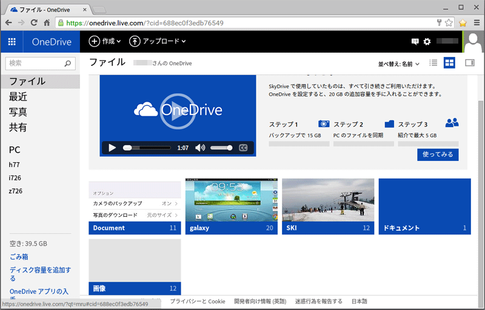This screenshot has height=310, width=485.
Task: Open a new browser tab button
Action: pos(99,10)
